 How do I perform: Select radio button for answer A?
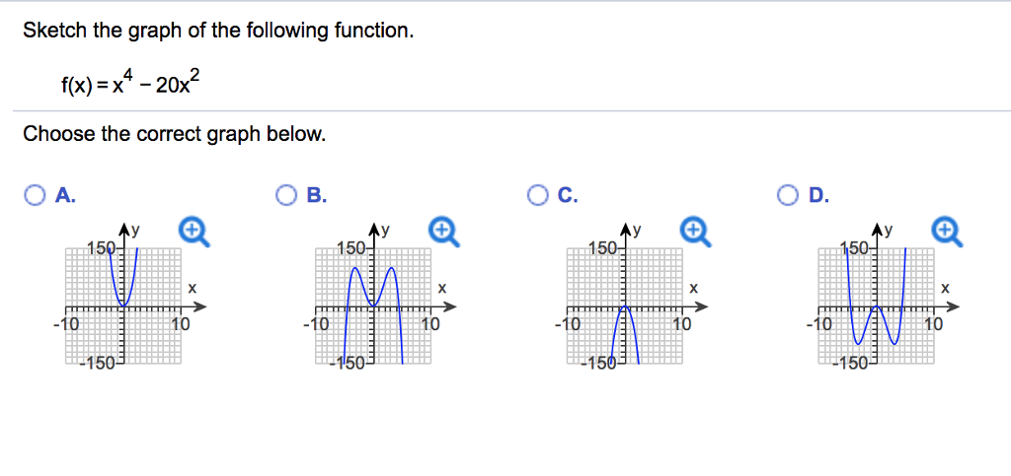pos(35,195)
